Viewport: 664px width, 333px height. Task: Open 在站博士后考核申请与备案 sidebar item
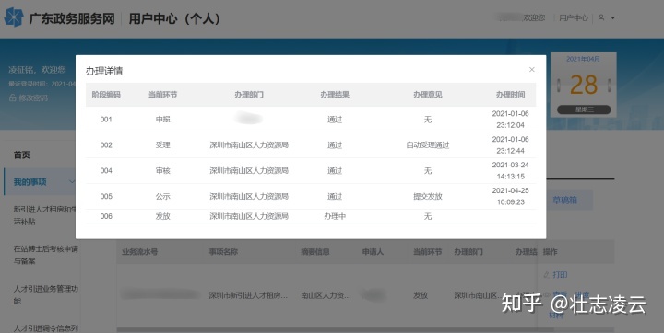[x=46, y=255]
